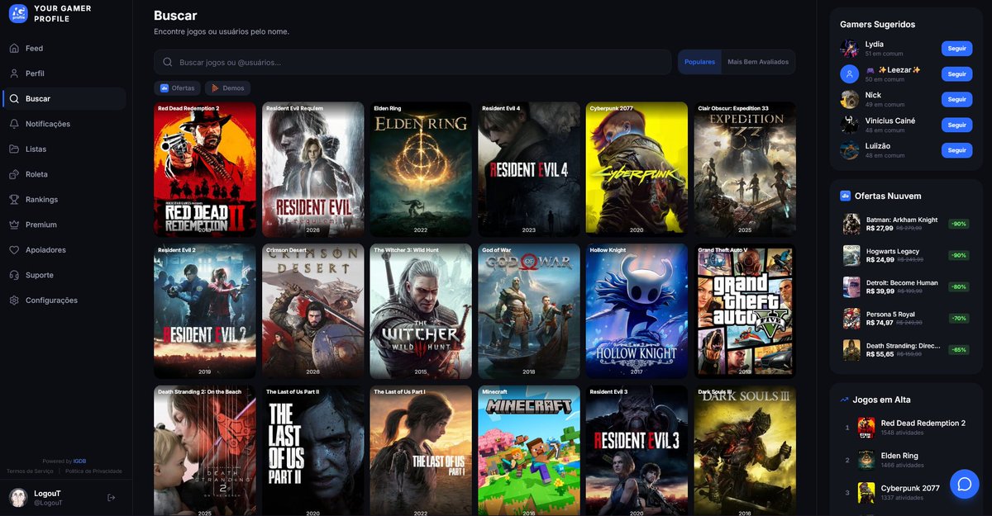Open the Hollow Knight game card
Image resolution: width=992 pixels, height=516 pixels.
click(x=637, y=311)
